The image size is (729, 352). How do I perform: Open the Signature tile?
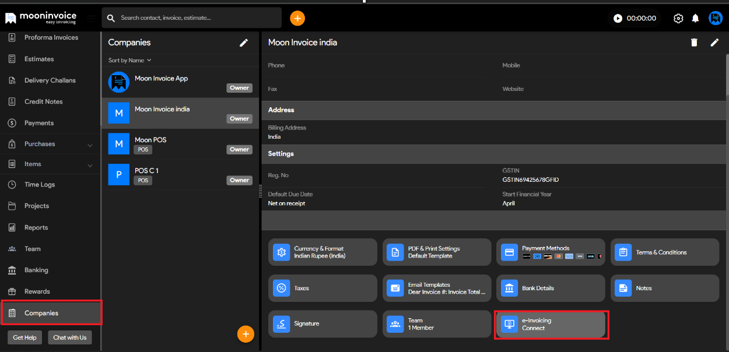pyautogui.click(x=323, y=323)
